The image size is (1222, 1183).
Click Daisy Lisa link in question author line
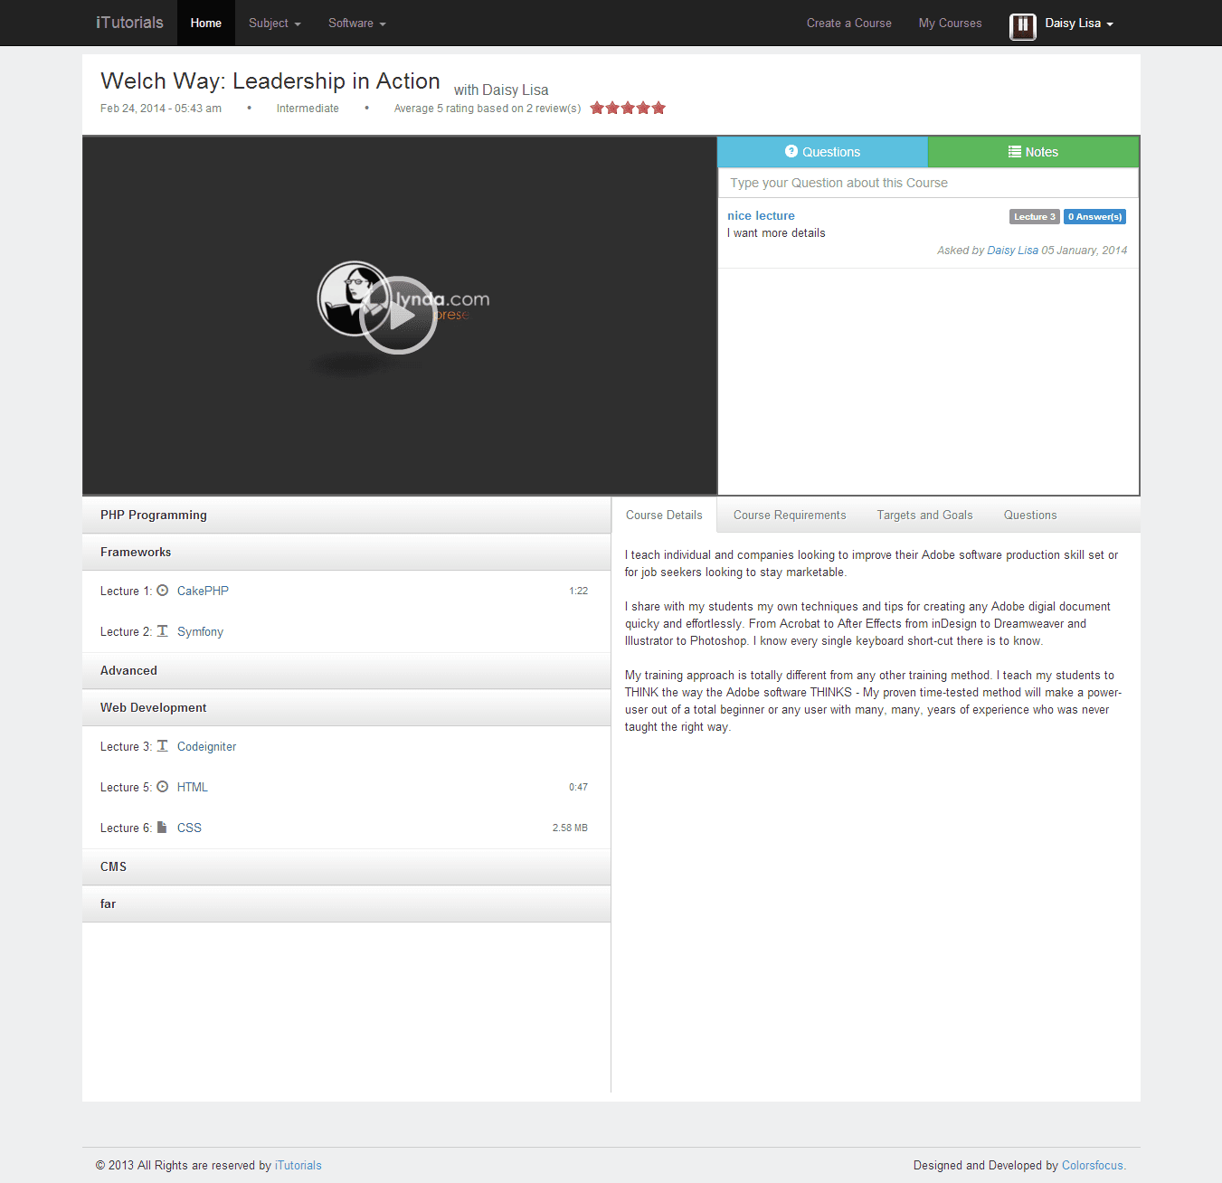click(x=1012, y=251)
